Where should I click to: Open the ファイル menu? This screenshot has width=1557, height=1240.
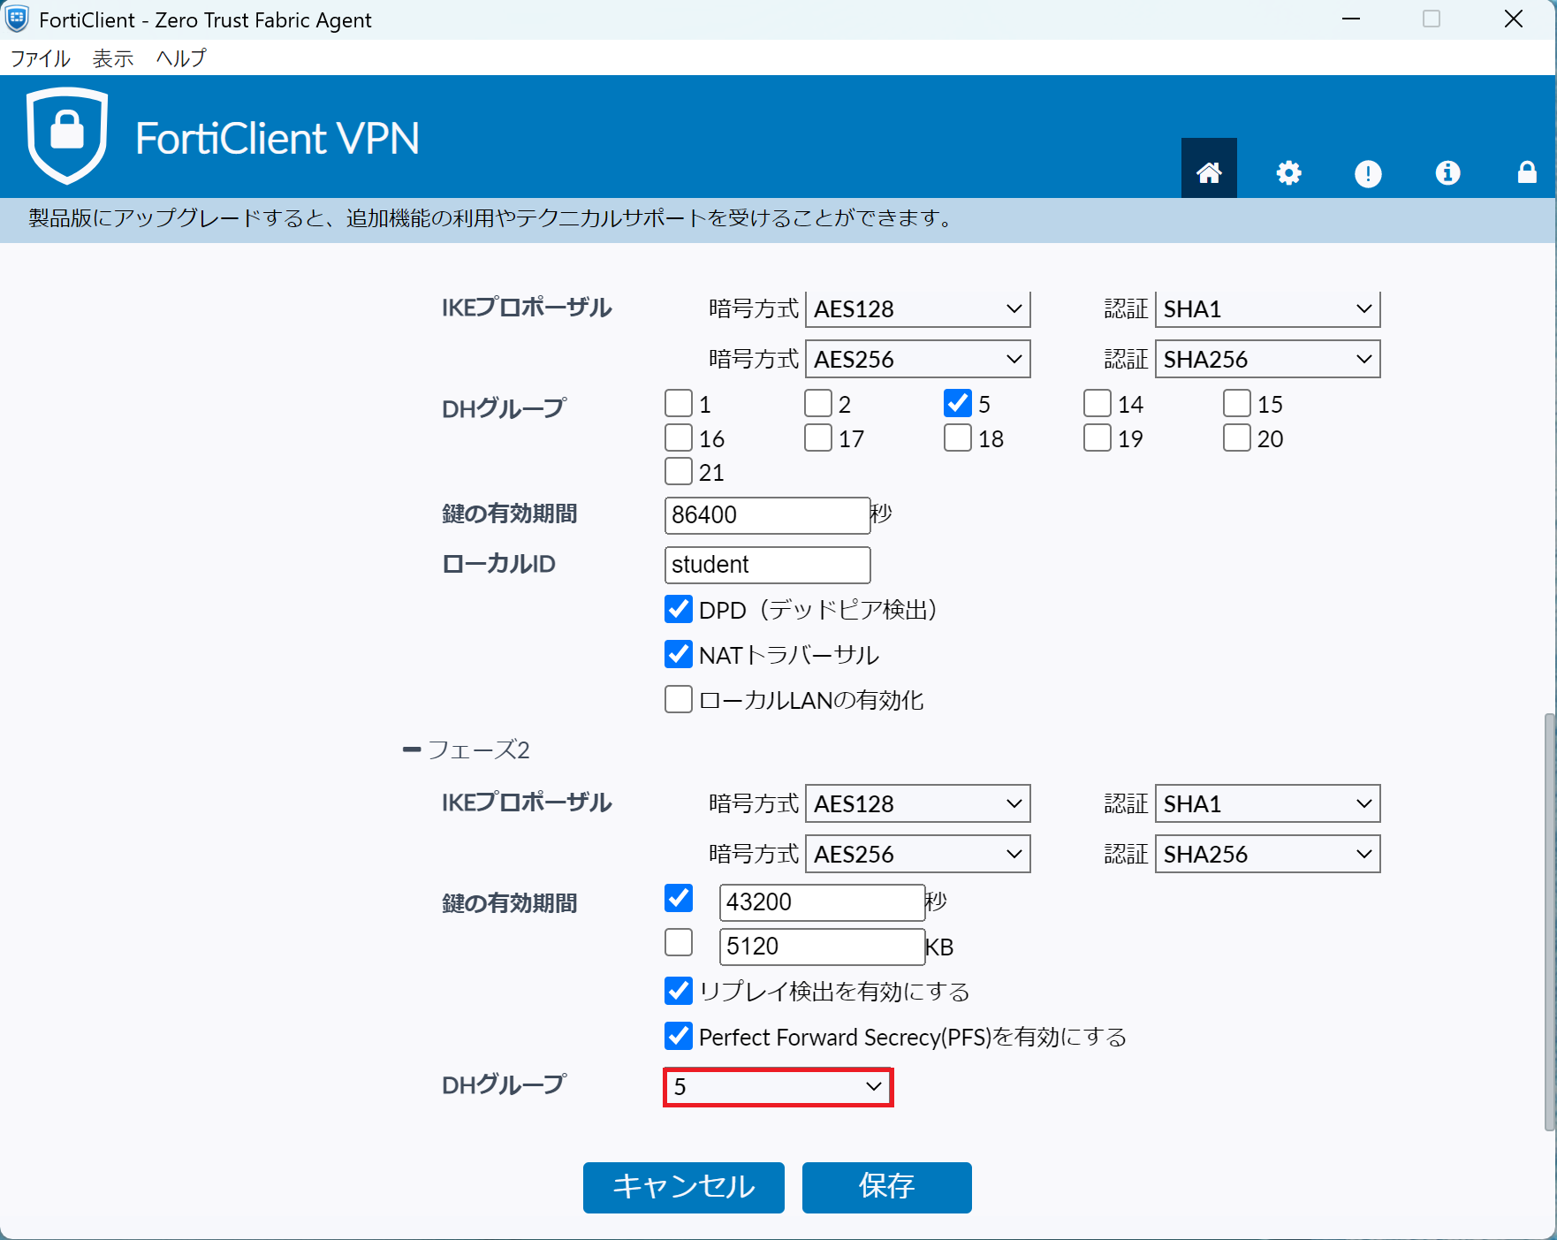(40, 58)
